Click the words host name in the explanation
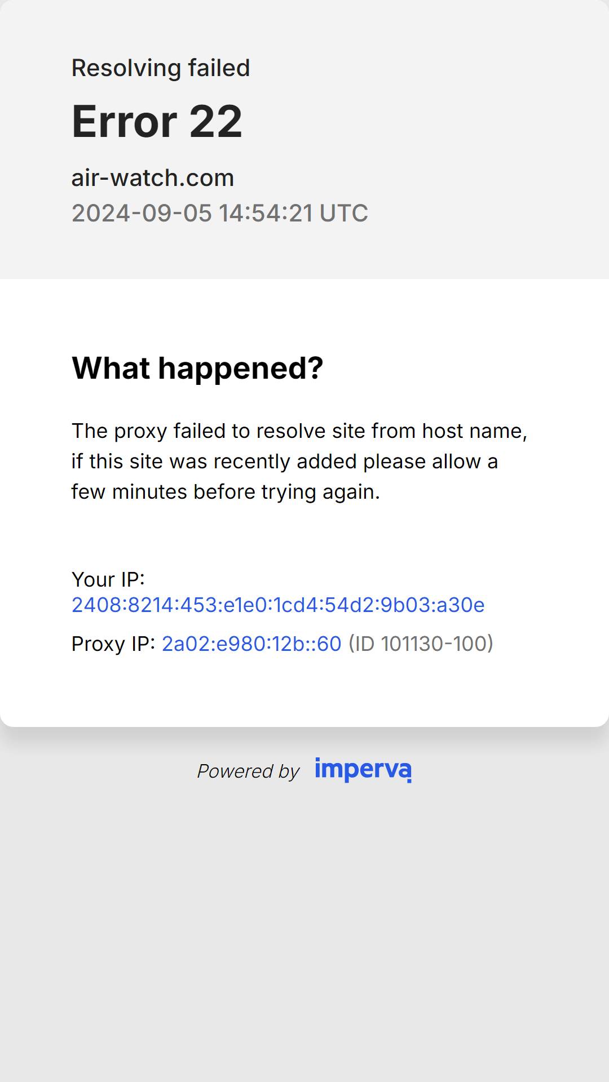Screen dimensions: 609x1082 pyautogui.click(x=475, y=431)
